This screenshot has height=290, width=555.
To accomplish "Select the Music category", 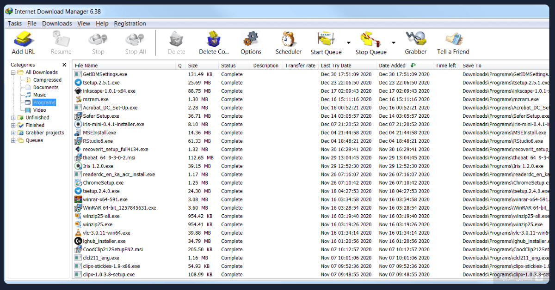I will tap(40, 95).
